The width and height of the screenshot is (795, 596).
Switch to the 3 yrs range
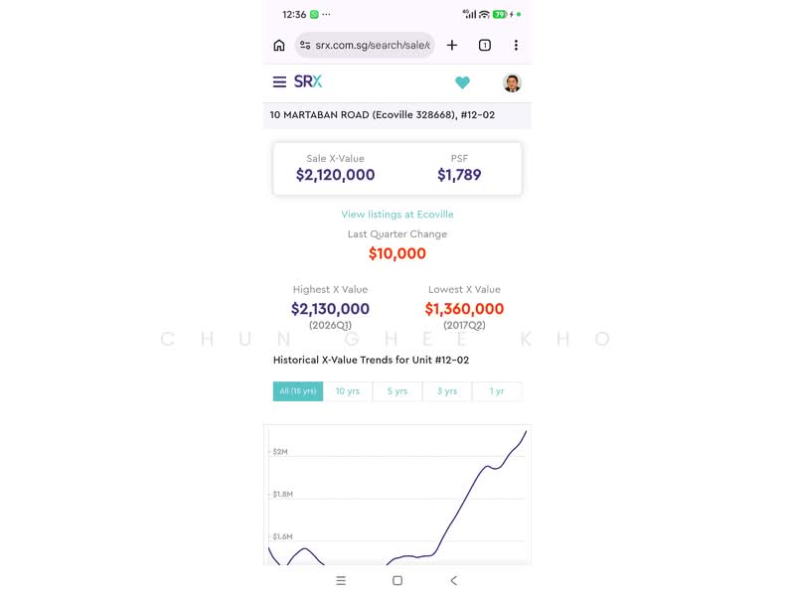point(447,391)
